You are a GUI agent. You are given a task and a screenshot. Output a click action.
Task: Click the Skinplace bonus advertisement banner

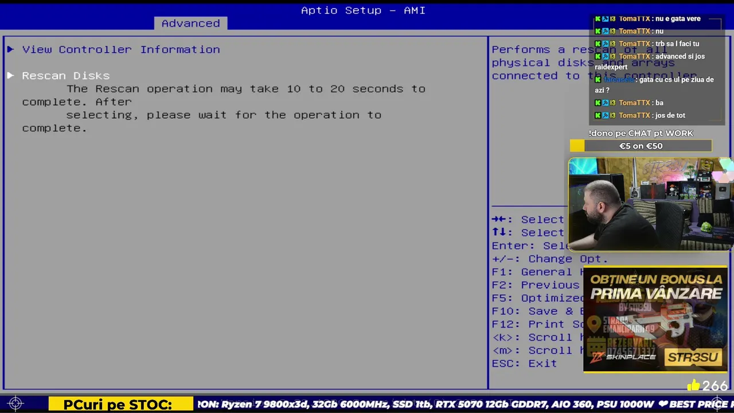click(655, 319)
